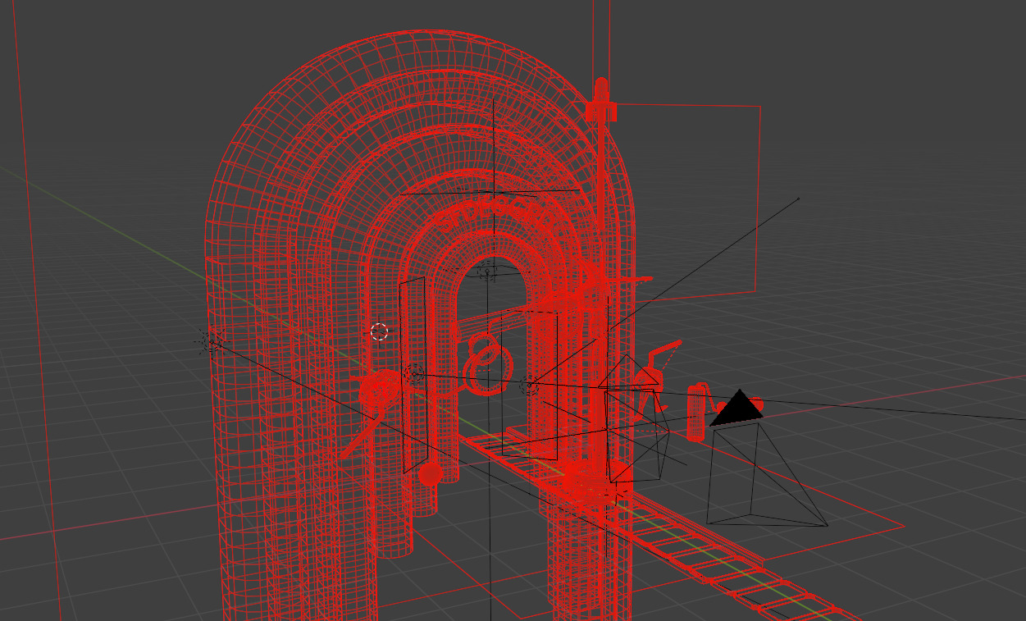Click the white dashed 3D cursor circle
1026x621 pixels.
(x=379, y=331)
